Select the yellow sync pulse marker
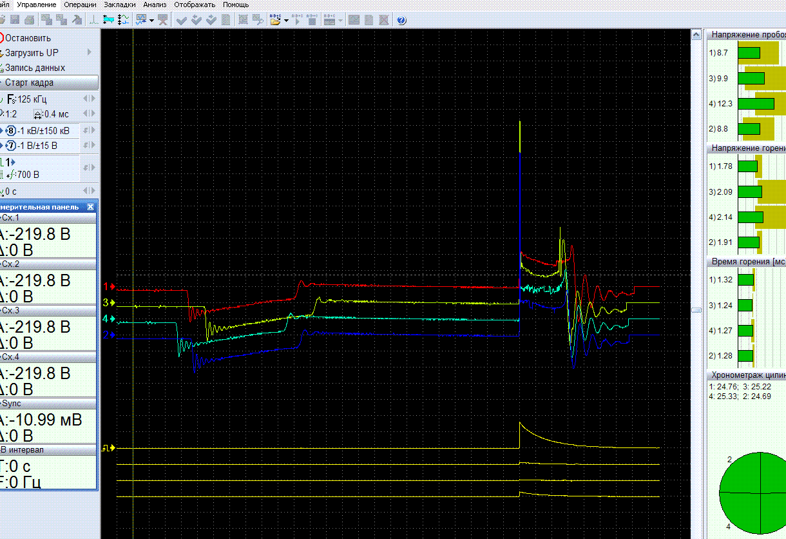786x539 pixels. click(109, 447)
